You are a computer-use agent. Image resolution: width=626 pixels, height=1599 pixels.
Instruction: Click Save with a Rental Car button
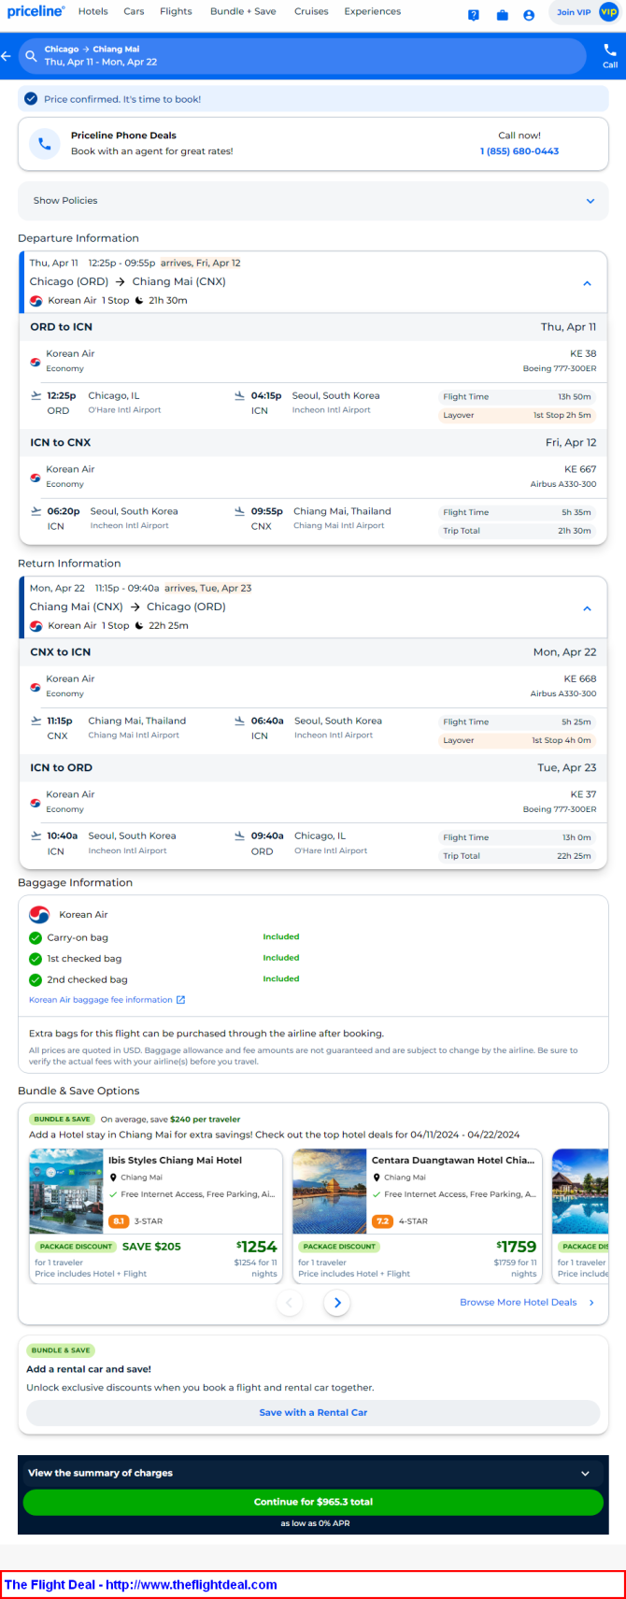tap(313, 1412)
